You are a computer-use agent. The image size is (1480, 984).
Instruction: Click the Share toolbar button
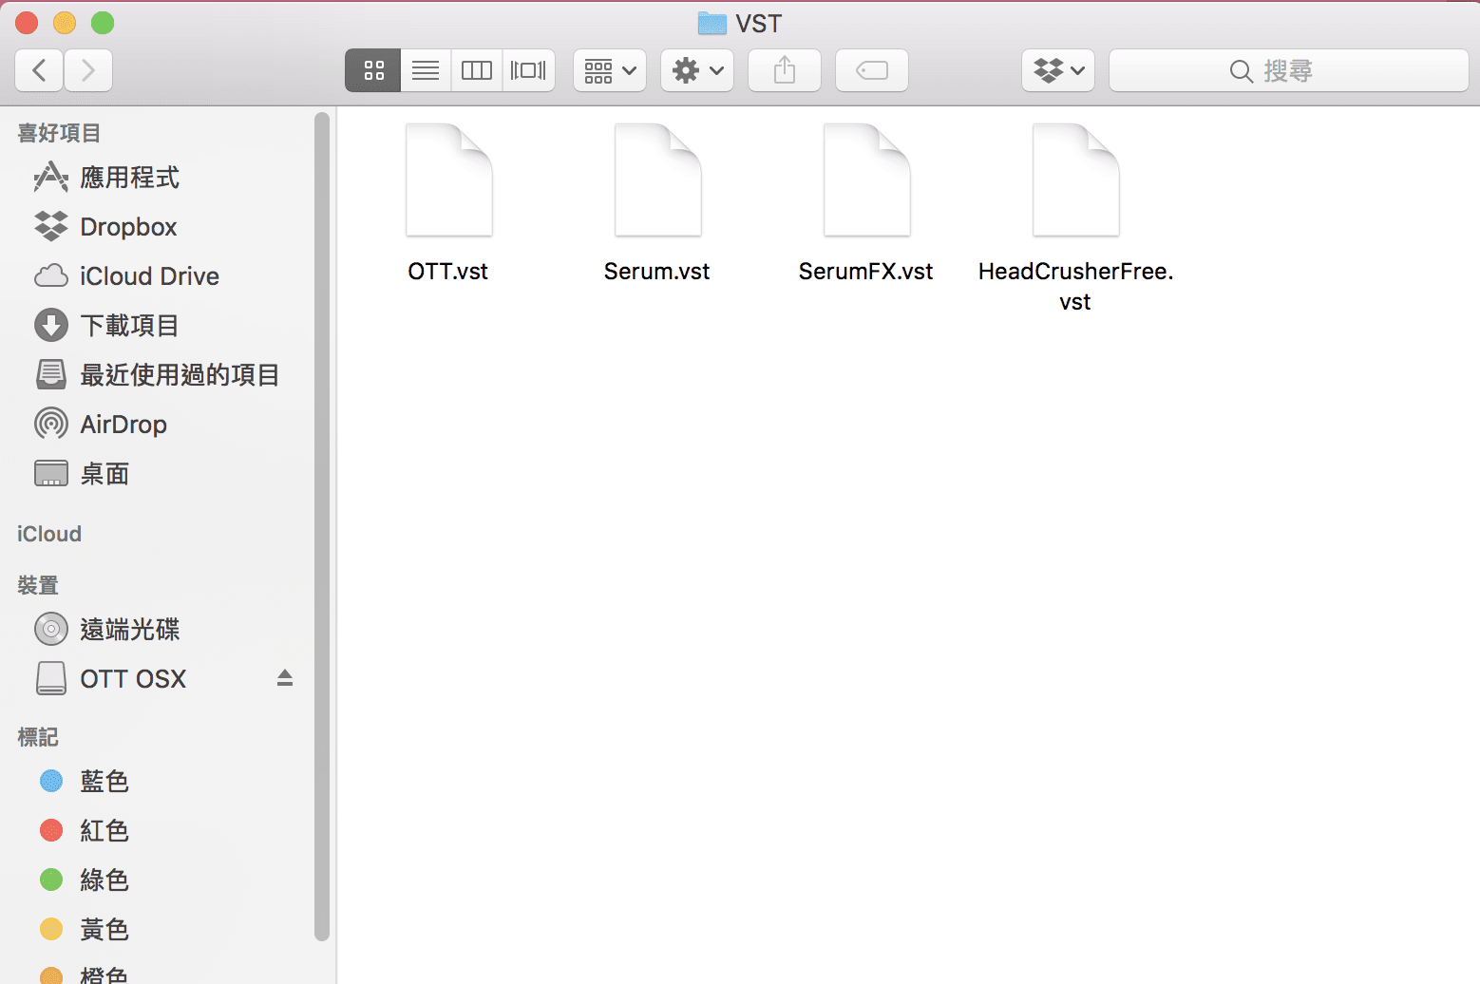coord(785,70)
